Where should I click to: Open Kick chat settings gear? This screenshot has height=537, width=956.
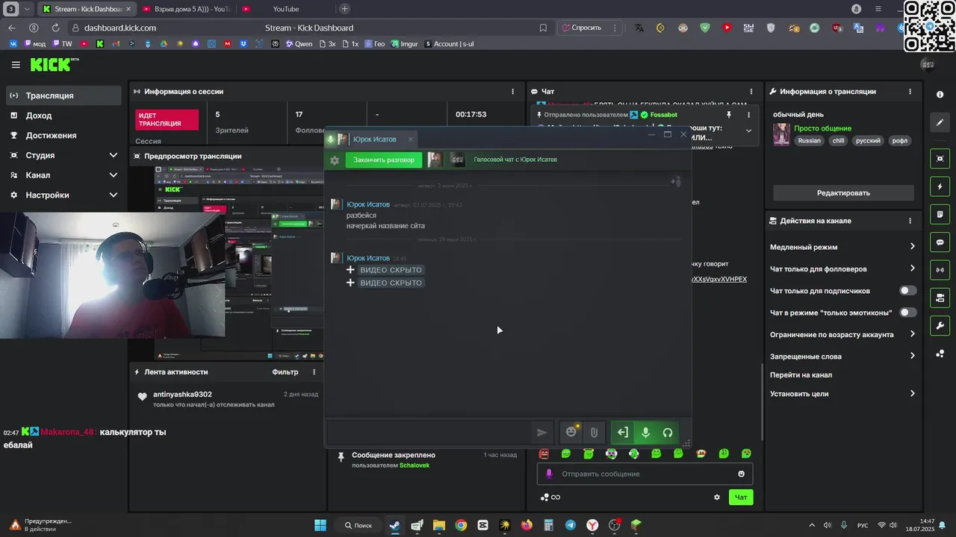pyautogui.click(x=717, y=497)
